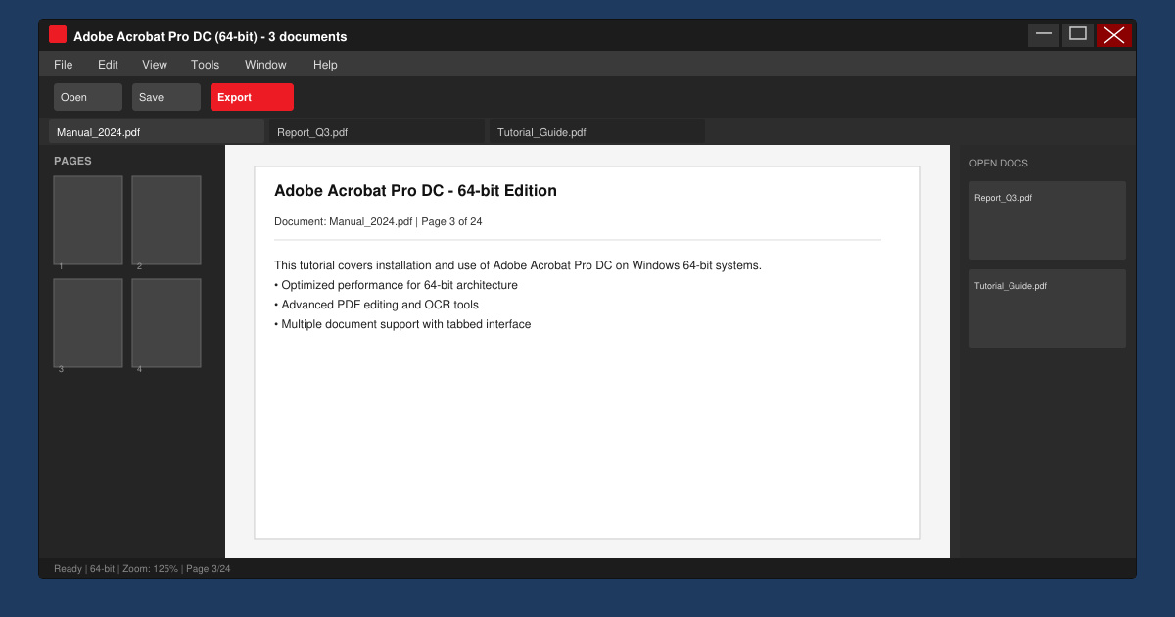Select page 3 thumbnail
Image resolution: width=1175 pixels, height=617 pixels.
coord(88,323)
